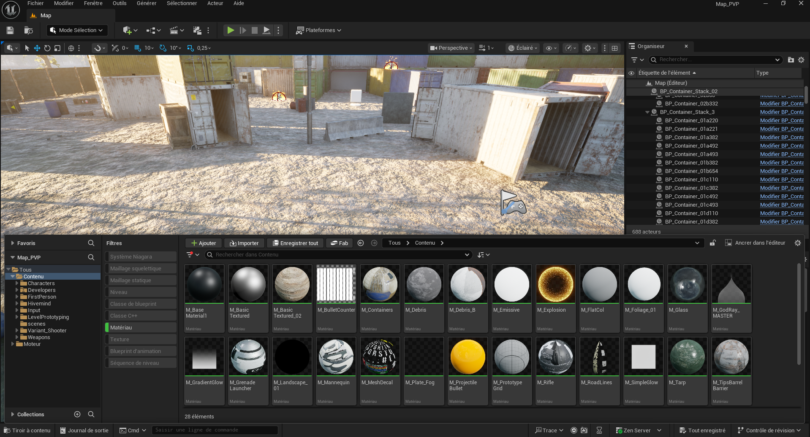Image resolution: width=810 pixels, height=437 pixels.
Task: Expand the Characters folder in tree
Action: pyautogui.click(x=17, y=283)
